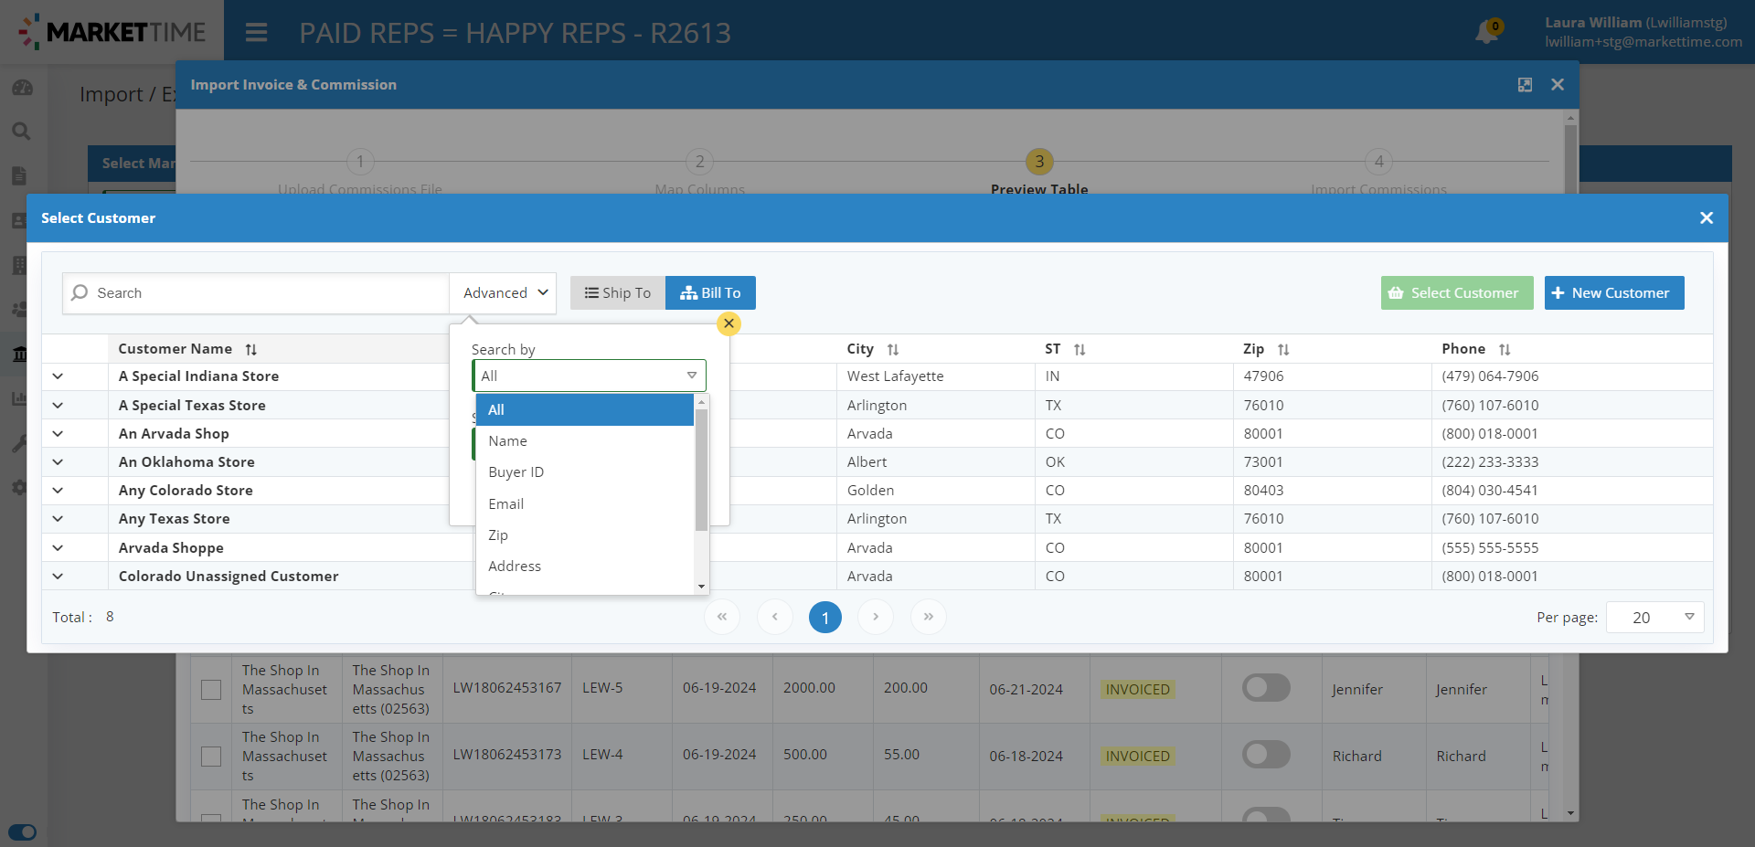Sort the Zip column
Screen dimensions: 1755x847
tap(1283, 349)
